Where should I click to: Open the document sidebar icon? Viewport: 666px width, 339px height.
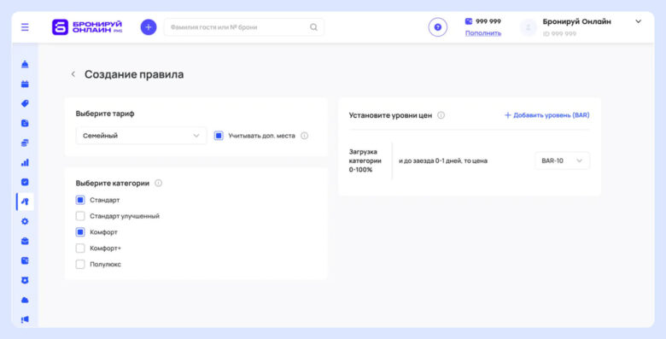[25, 123]
